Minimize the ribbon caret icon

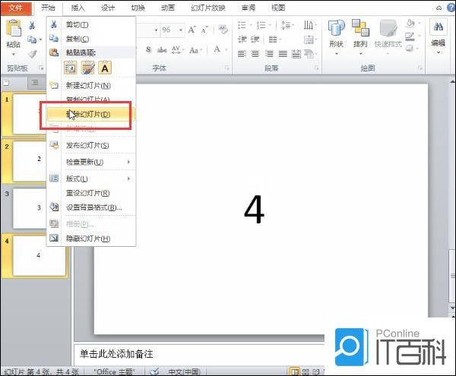click(439, 8)
